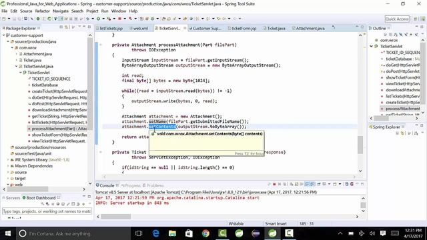
Task: Toggle Scroll Lock in Console toolbar
Action: tap(296, 184)
